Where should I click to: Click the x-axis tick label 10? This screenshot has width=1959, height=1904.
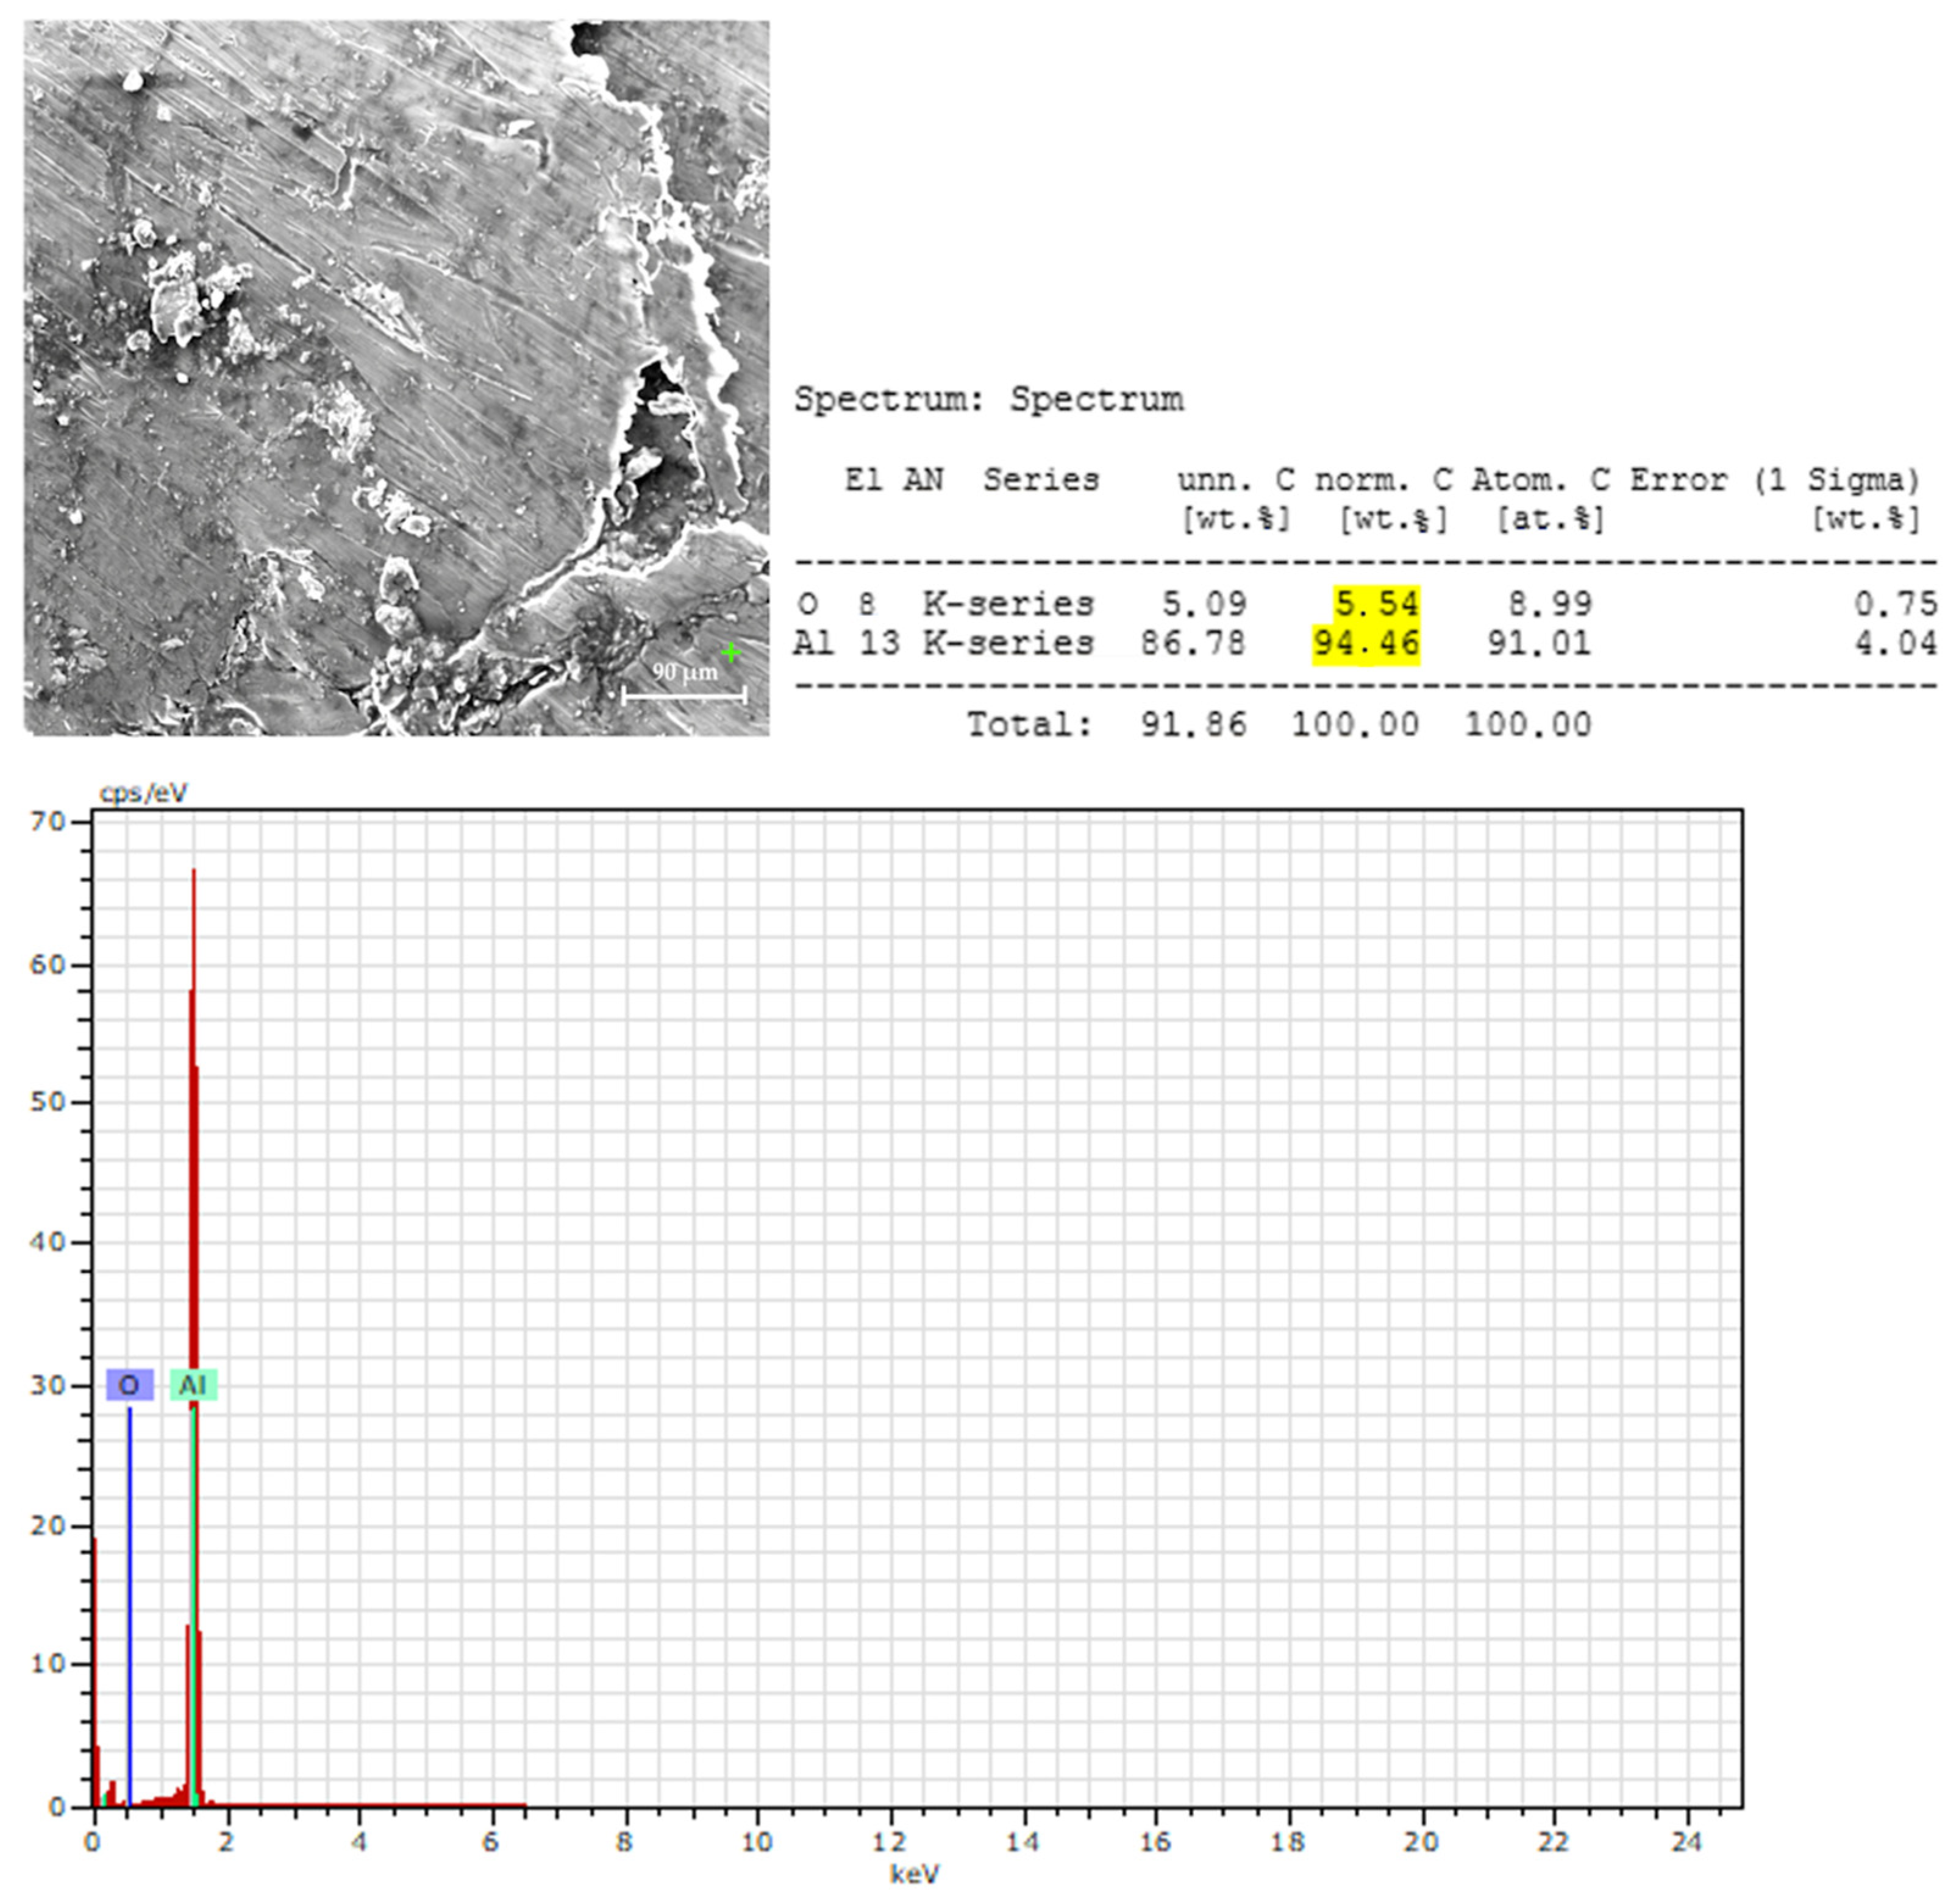(757, 1841)
